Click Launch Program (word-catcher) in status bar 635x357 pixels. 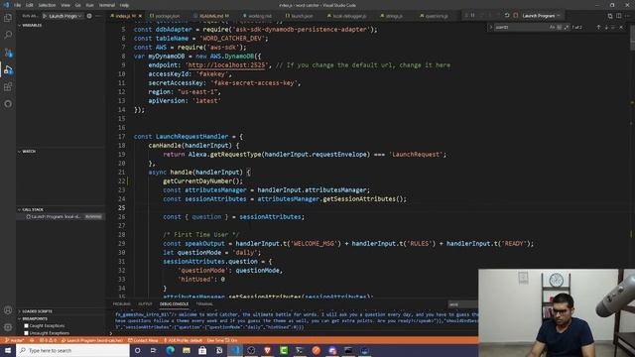click(92, 340)
